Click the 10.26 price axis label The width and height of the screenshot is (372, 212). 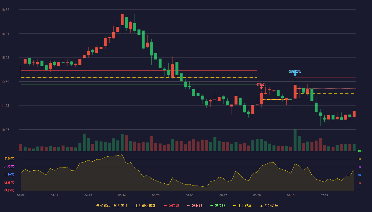click(5, 130)
